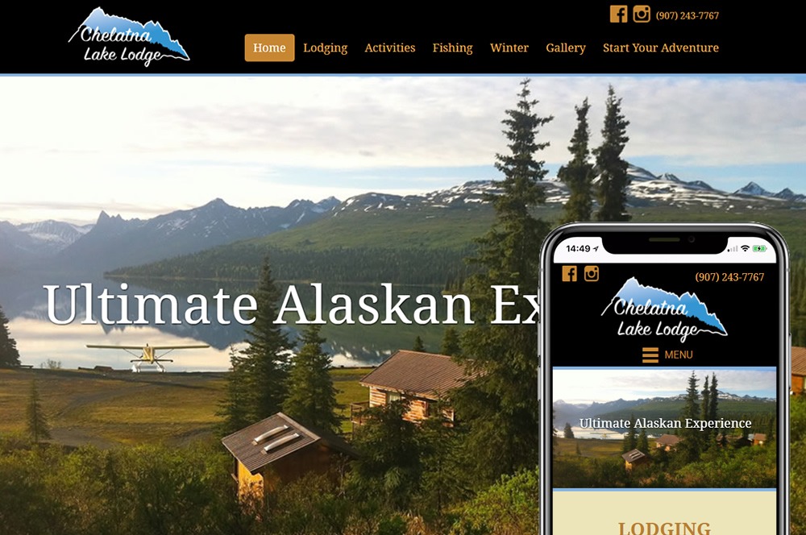Tap the Instagram icon on the phone mockup

pos(592,273)
